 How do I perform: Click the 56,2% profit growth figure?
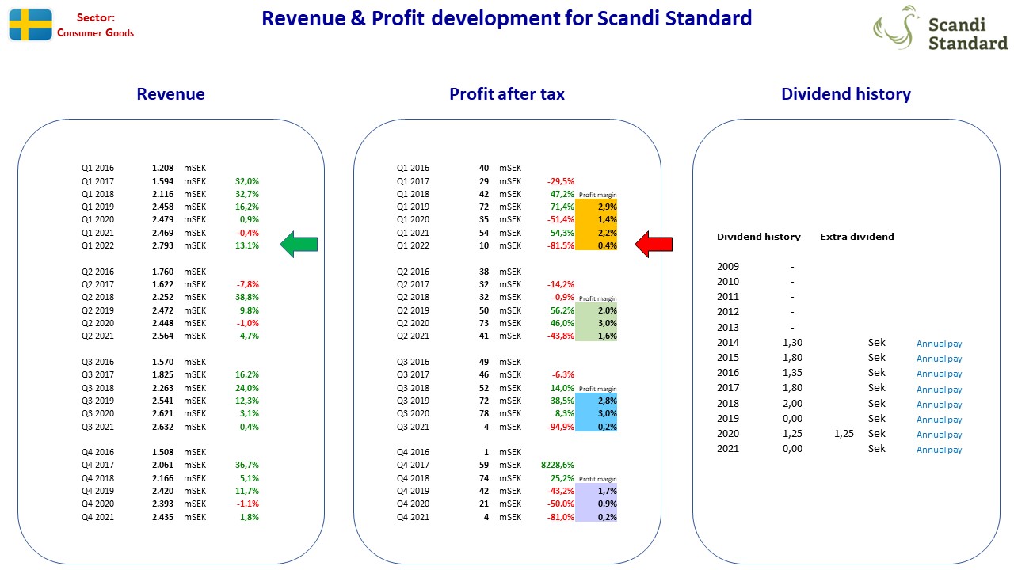562,310
